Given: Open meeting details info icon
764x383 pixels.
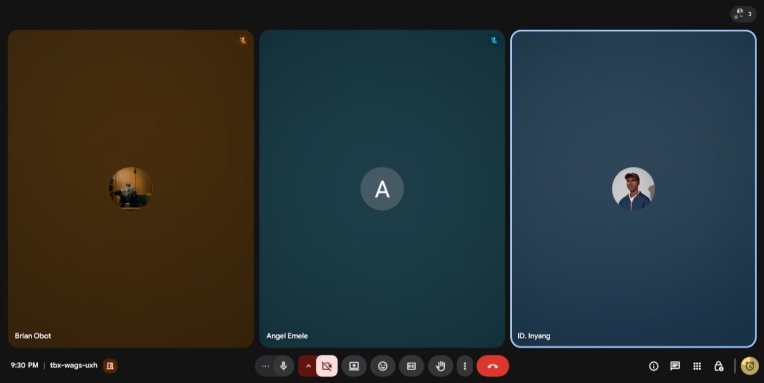Looking at the screenshot, I should coord(654,366).
